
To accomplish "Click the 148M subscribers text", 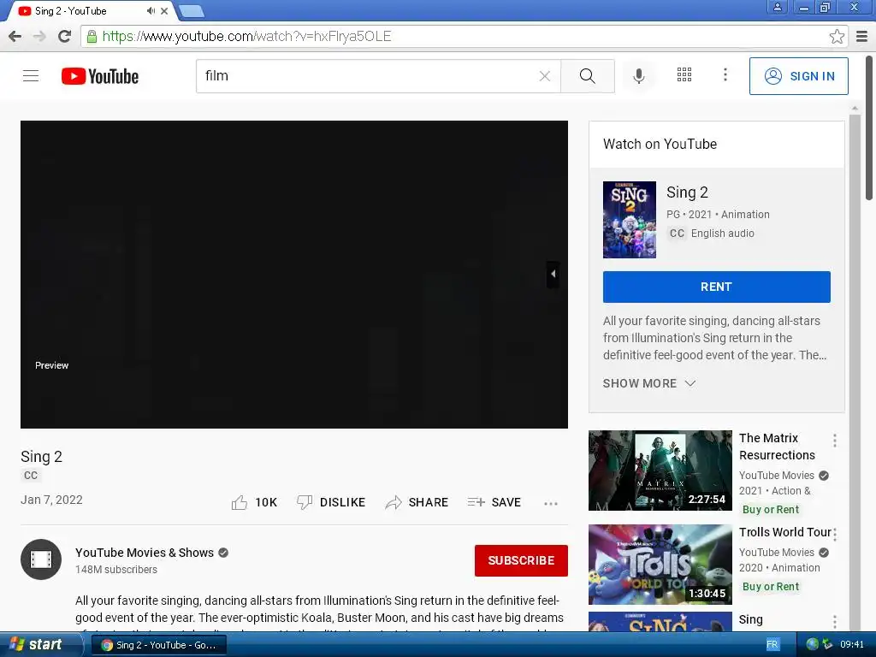I will coord(116,569).
